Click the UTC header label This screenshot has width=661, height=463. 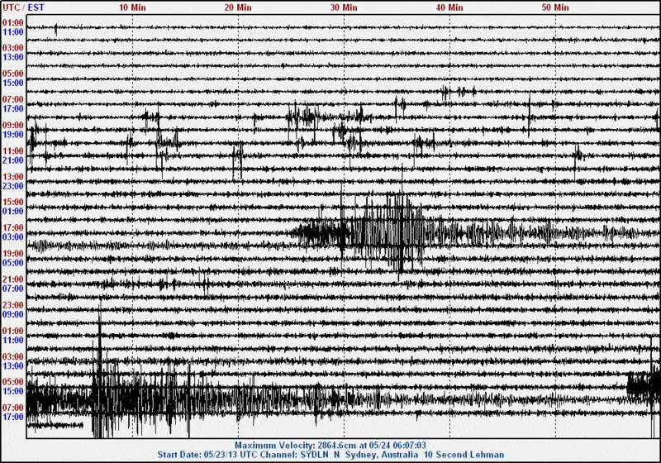click(11, 7)
